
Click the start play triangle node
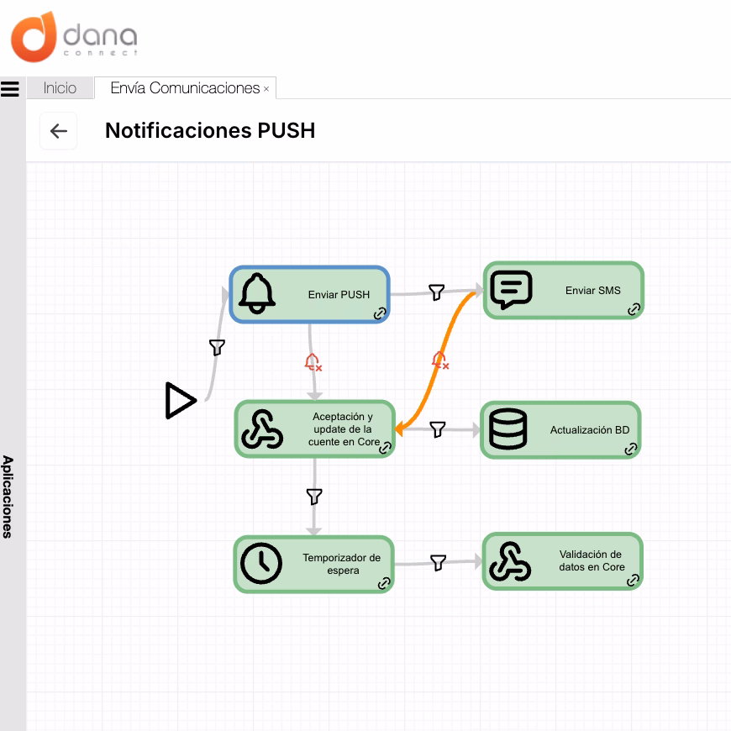181,401
